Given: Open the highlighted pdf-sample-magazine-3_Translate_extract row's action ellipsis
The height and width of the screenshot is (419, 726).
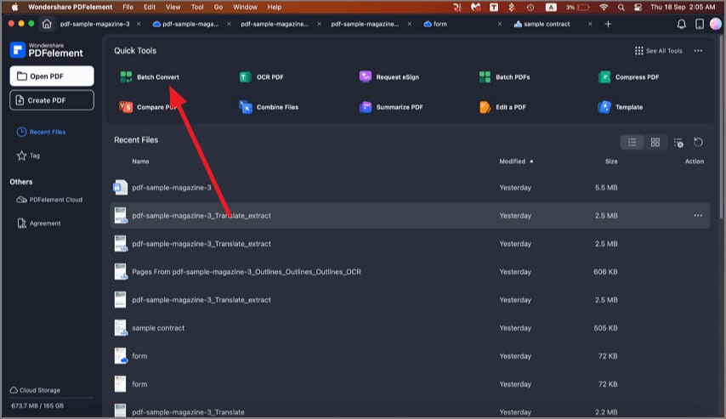Looking at the screenshot, I should pyautogui.click(x=698, y=216).
